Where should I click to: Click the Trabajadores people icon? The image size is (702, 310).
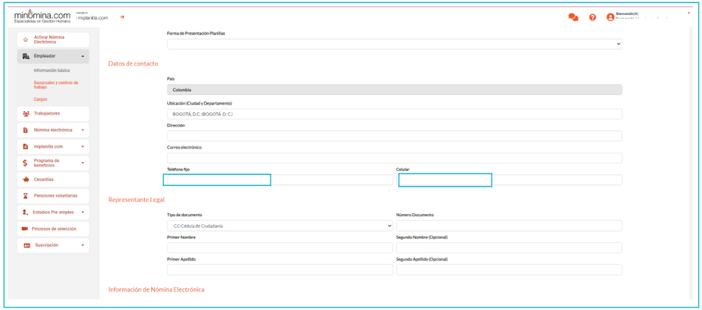(25, 113)
